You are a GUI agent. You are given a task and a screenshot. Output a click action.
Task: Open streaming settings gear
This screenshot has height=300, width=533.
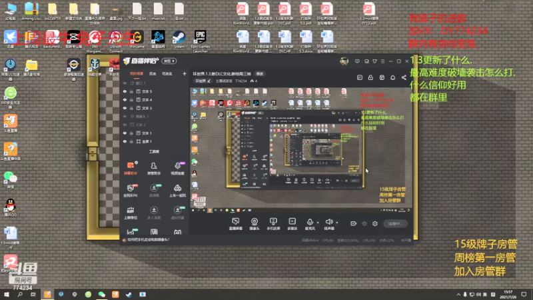pyautogui.click(x=375, y=223)
